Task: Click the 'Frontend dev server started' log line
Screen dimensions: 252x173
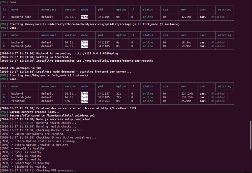Action: pyautogui.click(x=68, y=108)
